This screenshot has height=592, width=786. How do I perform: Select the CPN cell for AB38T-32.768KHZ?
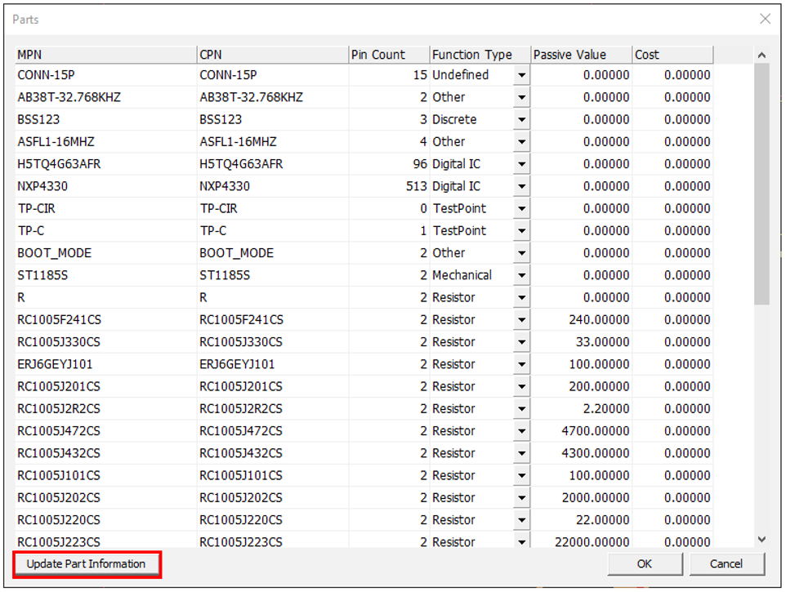(x=272, y=97)
